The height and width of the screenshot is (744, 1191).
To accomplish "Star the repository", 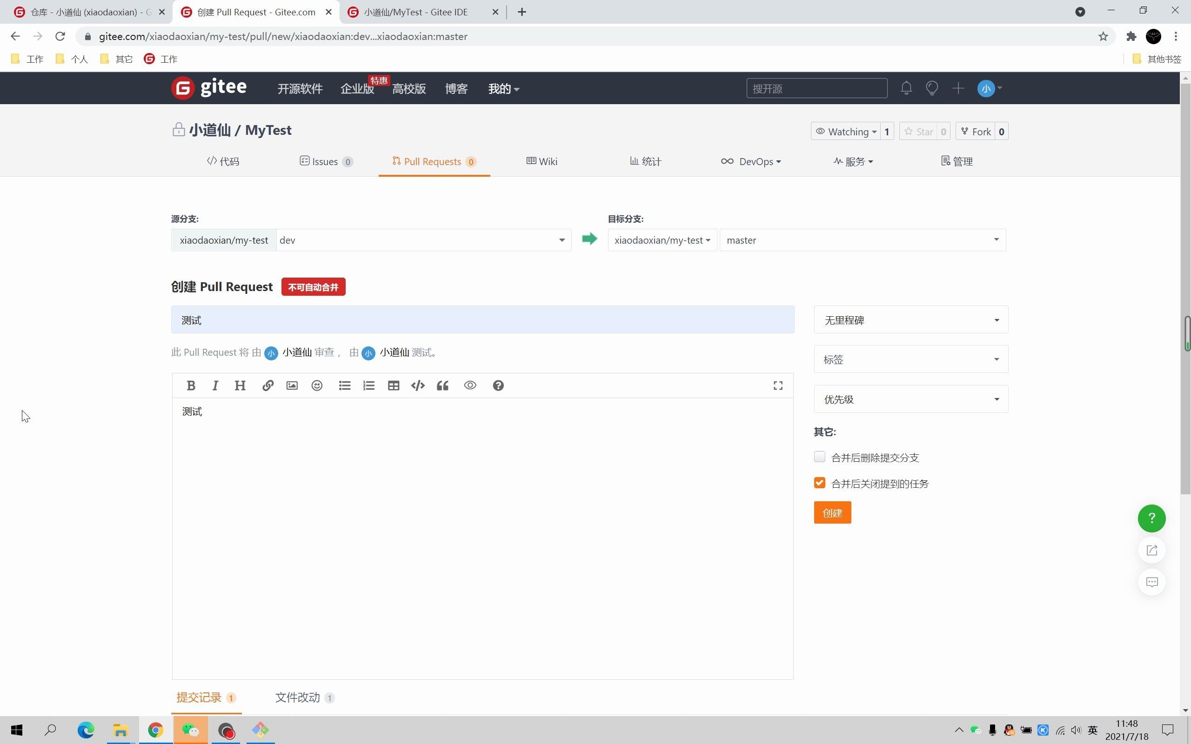I will point(919,132).
